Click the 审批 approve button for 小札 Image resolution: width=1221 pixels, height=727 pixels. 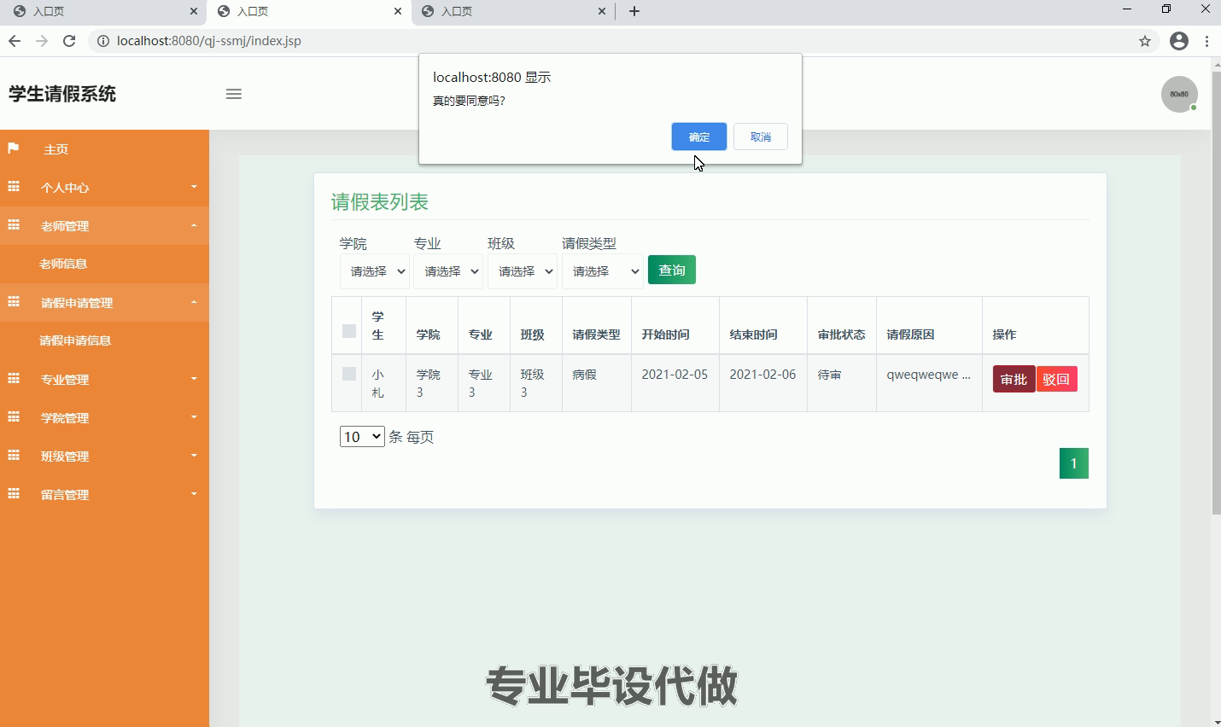click(1014, 379)
